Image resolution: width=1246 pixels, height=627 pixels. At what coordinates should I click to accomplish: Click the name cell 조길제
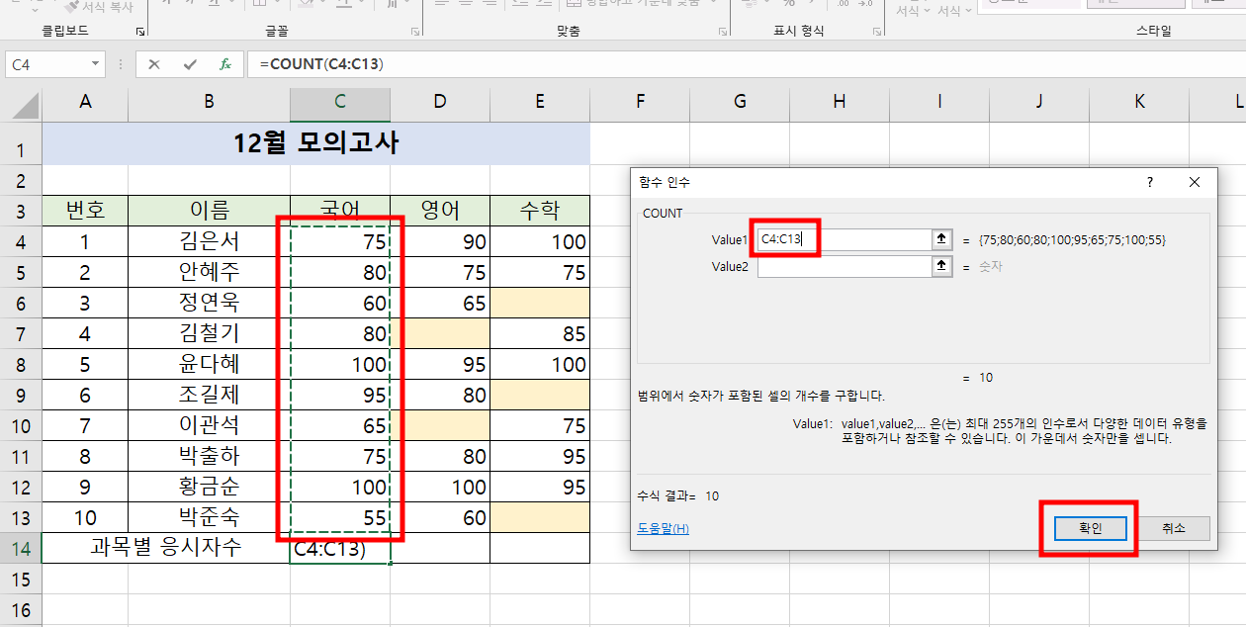point(209,395)
